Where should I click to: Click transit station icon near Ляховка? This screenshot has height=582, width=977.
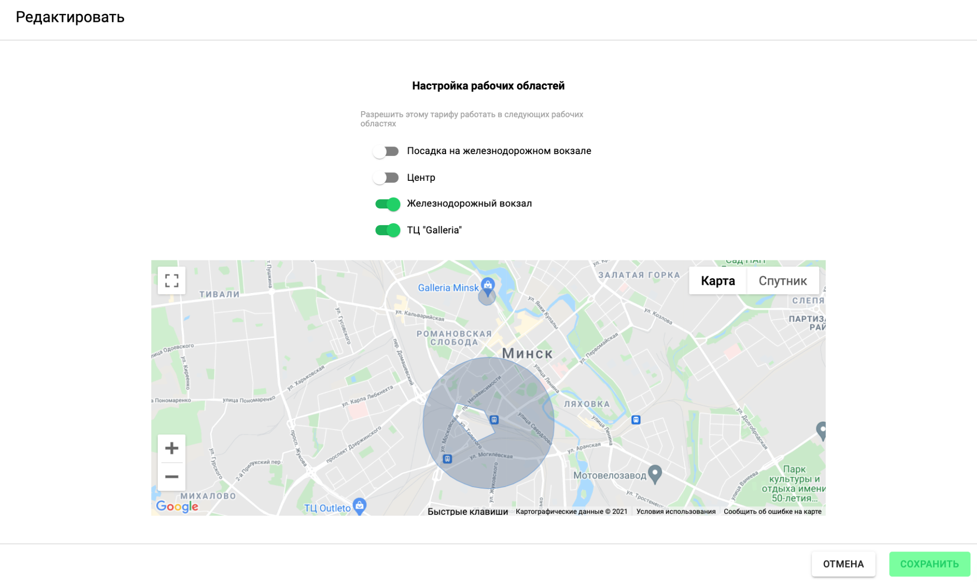635,420
